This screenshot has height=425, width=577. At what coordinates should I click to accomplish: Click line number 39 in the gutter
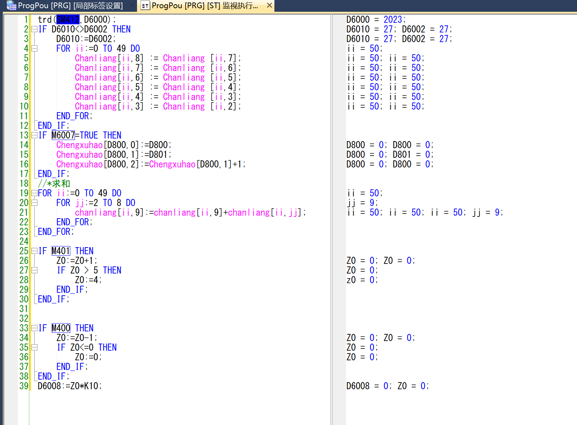tap(24, 386)
